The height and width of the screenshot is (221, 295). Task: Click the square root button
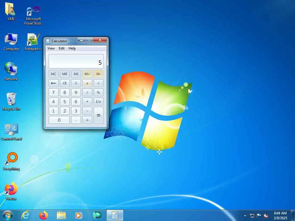pos(99,83)
